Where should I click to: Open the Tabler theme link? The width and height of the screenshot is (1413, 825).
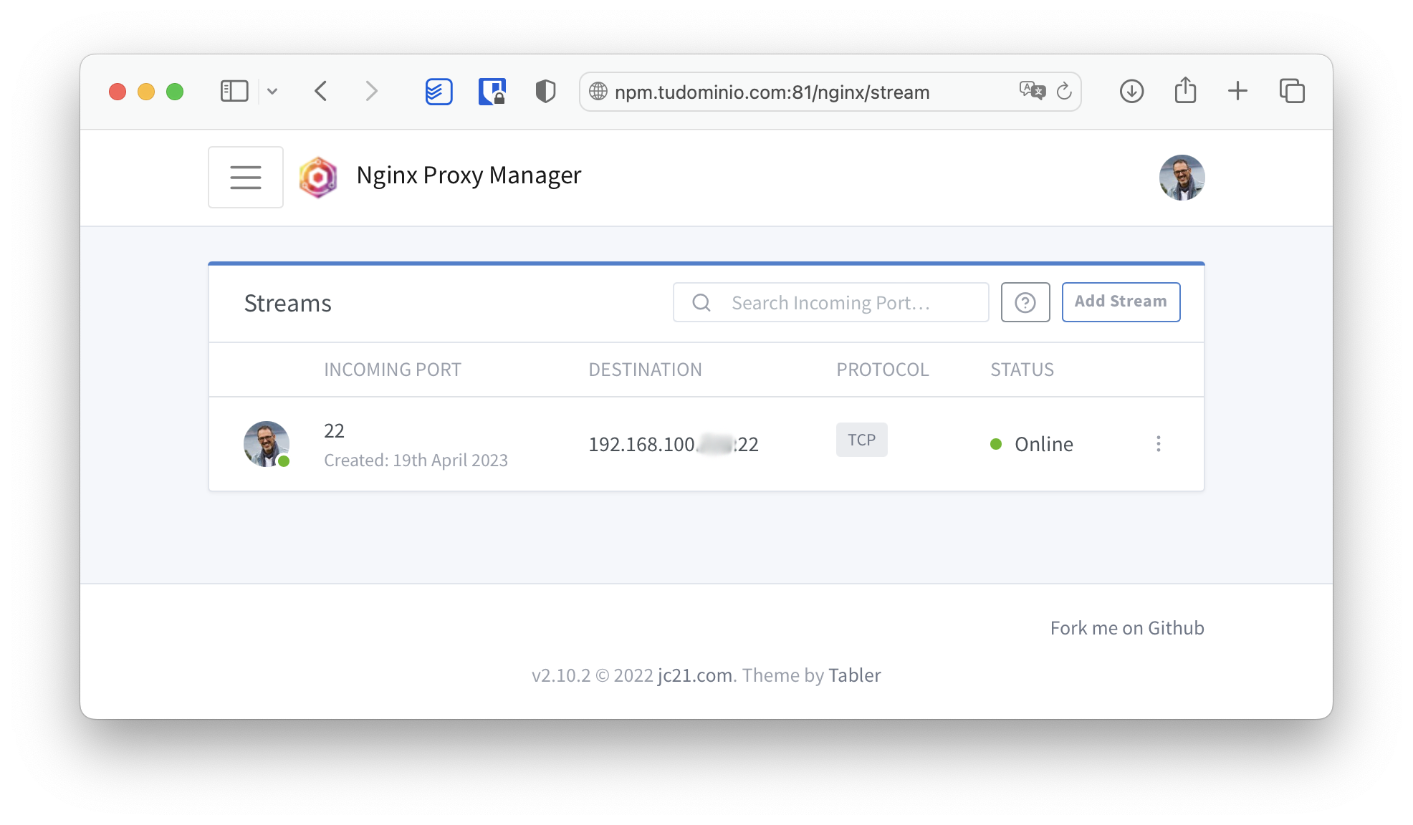coord(855,675)
